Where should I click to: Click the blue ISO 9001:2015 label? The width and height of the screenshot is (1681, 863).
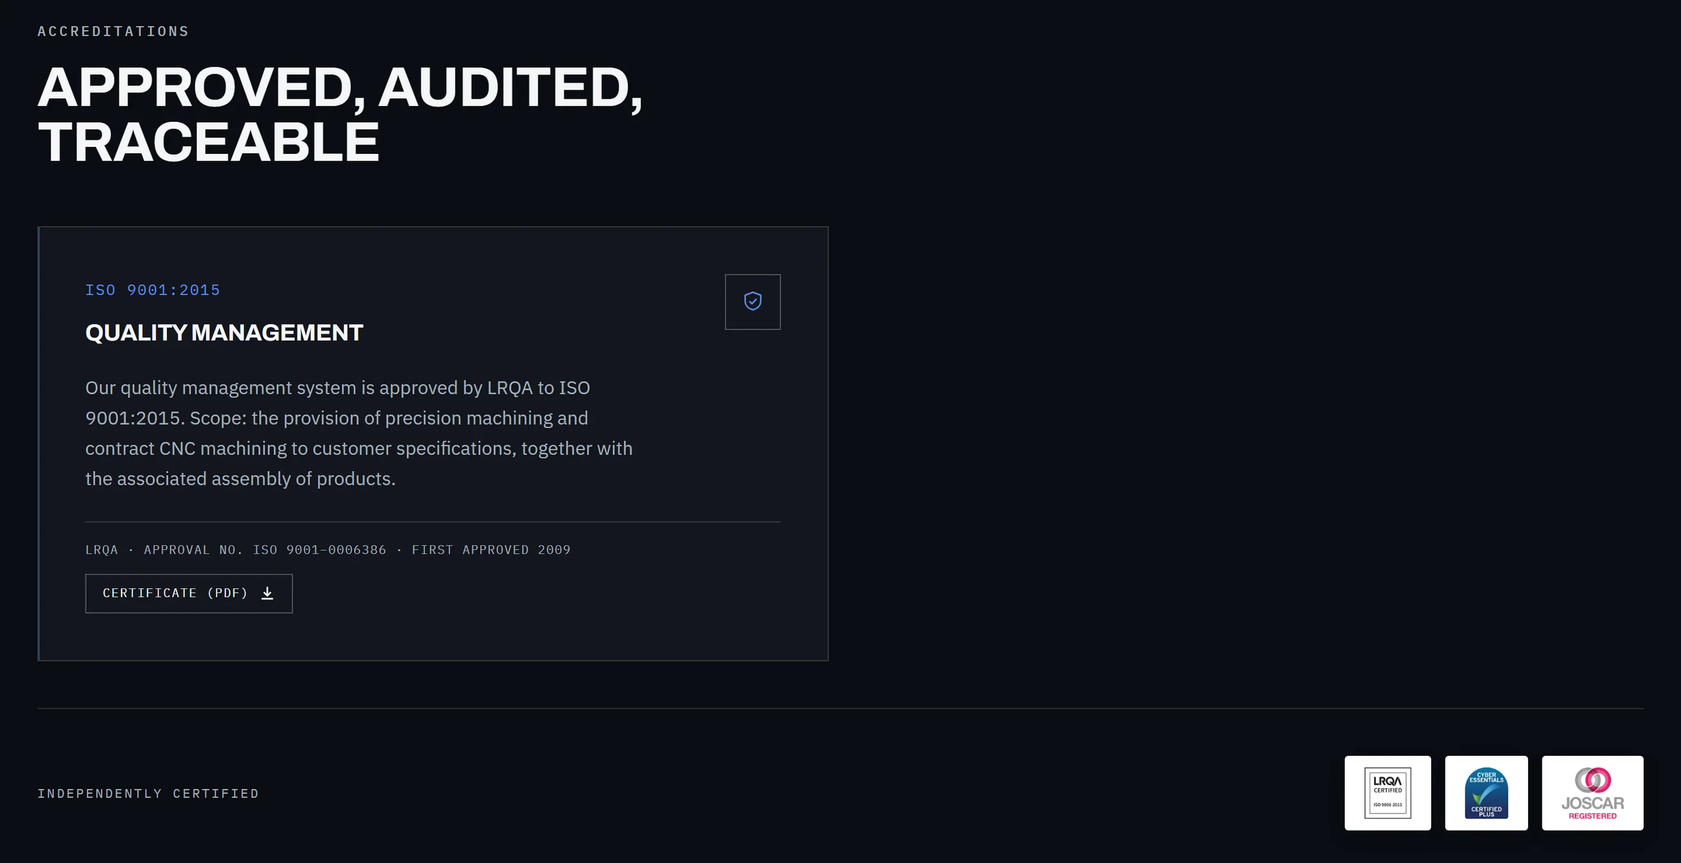[x=153, y=290]
